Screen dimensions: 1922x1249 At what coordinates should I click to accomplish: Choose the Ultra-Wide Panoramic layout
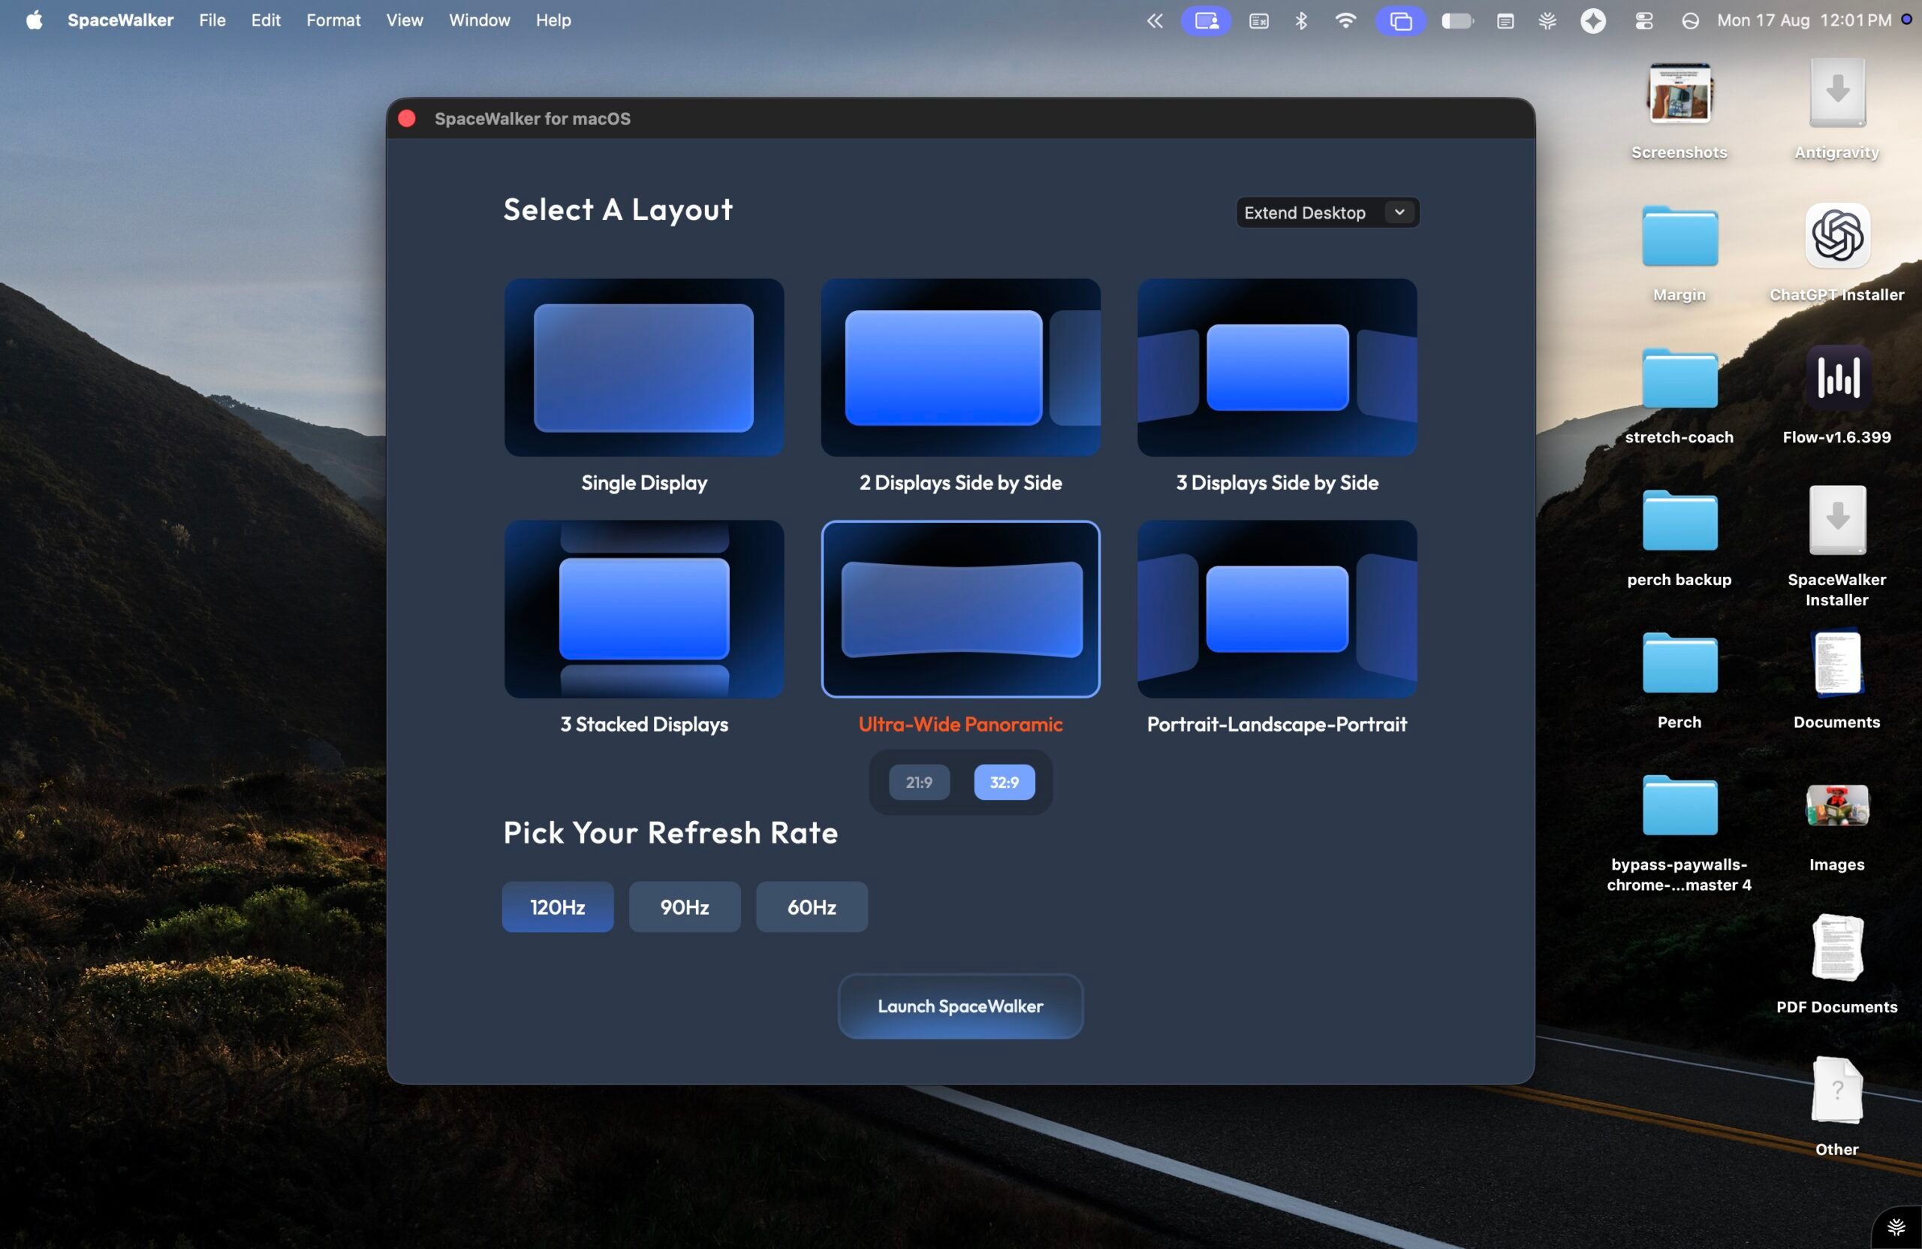[x=960, y=609]
